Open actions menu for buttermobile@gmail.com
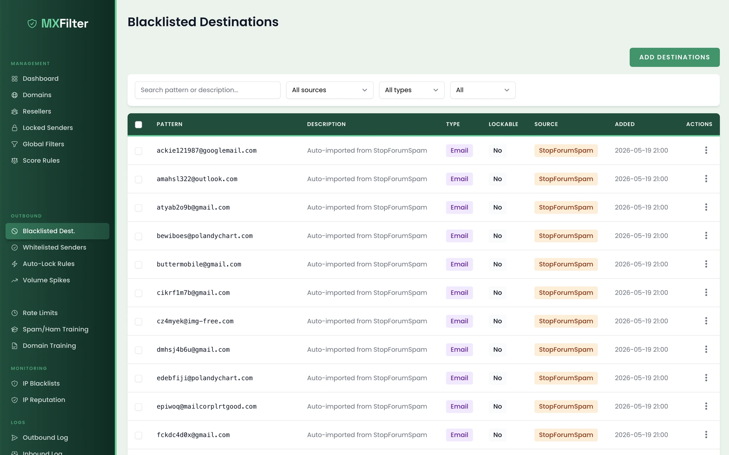 pos(706,264)
